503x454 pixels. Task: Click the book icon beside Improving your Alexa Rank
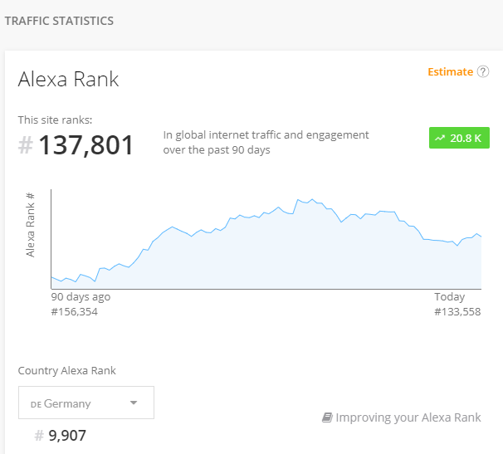click(x=327, y=417)
